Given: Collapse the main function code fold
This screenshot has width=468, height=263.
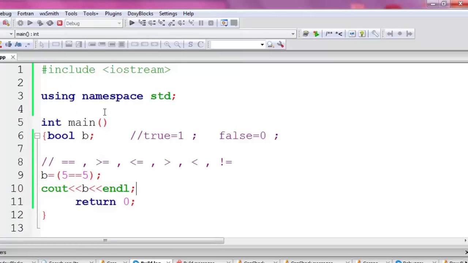Looking at the screenshot, I should [x=37, y=136].
